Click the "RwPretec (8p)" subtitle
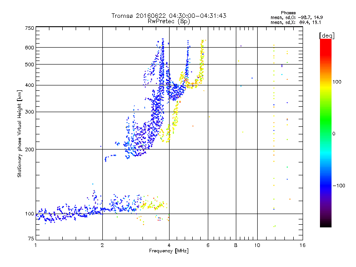Screen dimensions: 356x267 pyautogui.click(x=169, y=21)
